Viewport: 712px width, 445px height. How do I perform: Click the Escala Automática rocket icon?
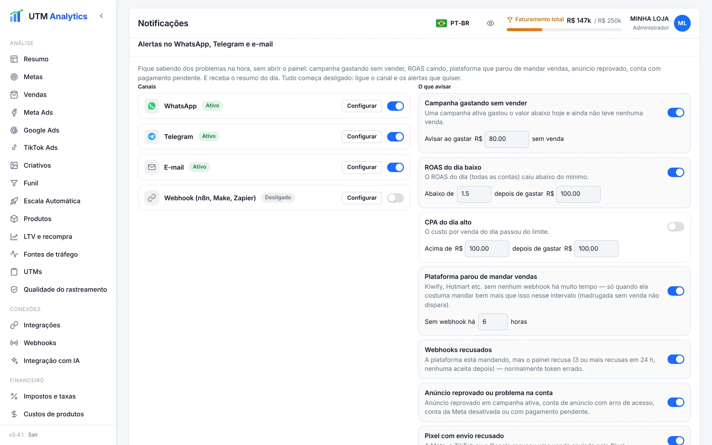tap(14, 201)
